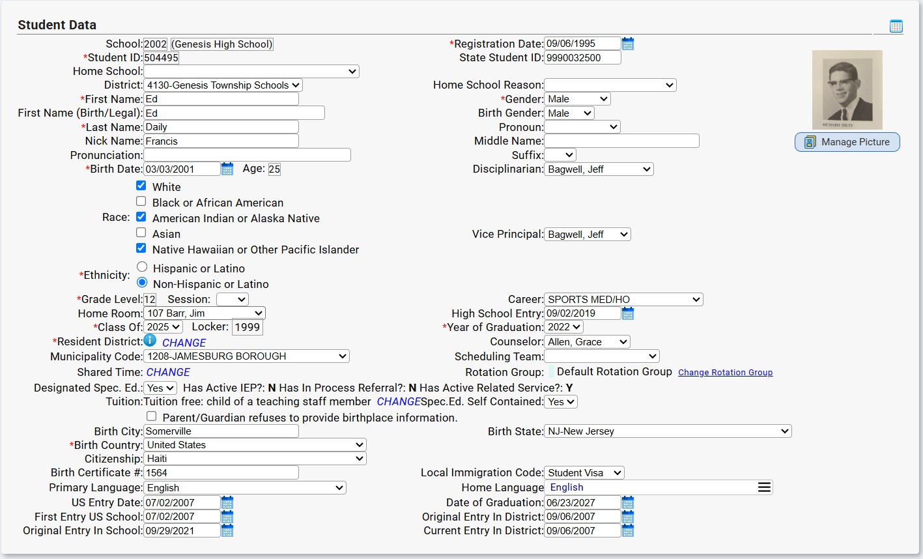Open calendar for Current Entry In District
923x559 pixels.
click(x=628, y=530)
